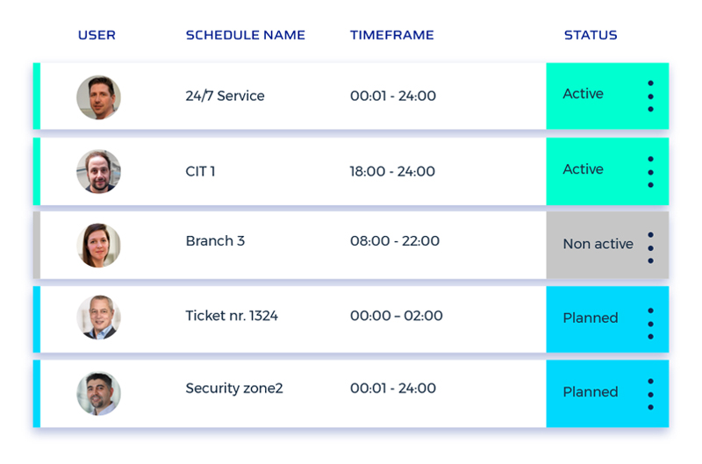Click the user avatar for Ticket nr. 1324
Image resolution: width=702 pixels, height=464 pixels.
point(98,318)
